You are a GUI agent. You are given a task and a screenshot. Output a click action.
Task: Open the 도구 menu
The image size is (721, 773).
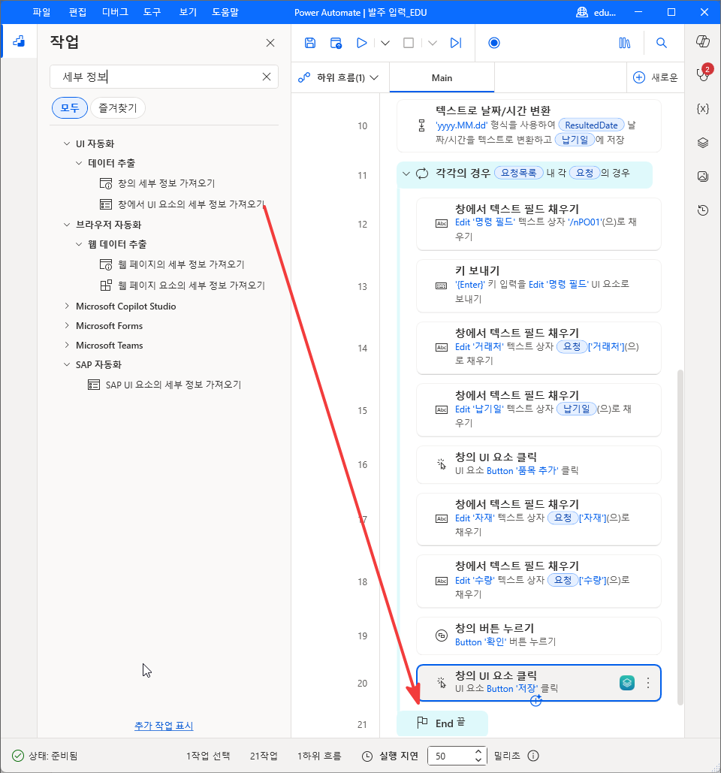click(152, 12)
